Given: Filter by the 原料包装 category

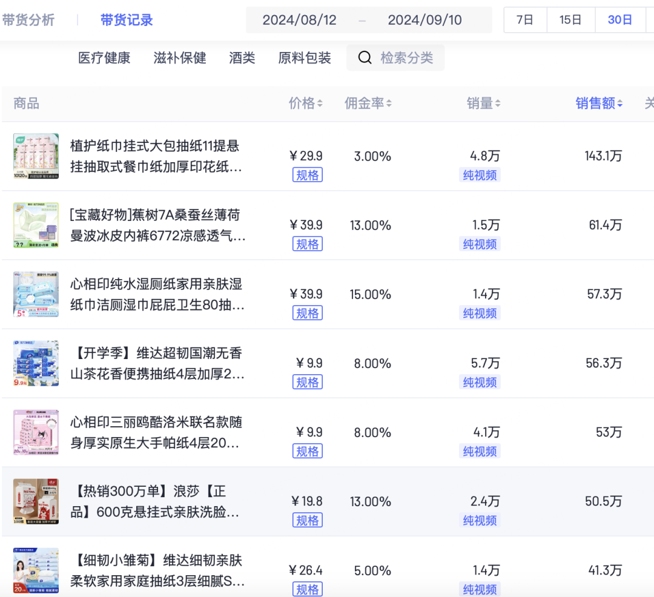Looking at the screenshot, I should pyautogui.click(x=305, y=58).
